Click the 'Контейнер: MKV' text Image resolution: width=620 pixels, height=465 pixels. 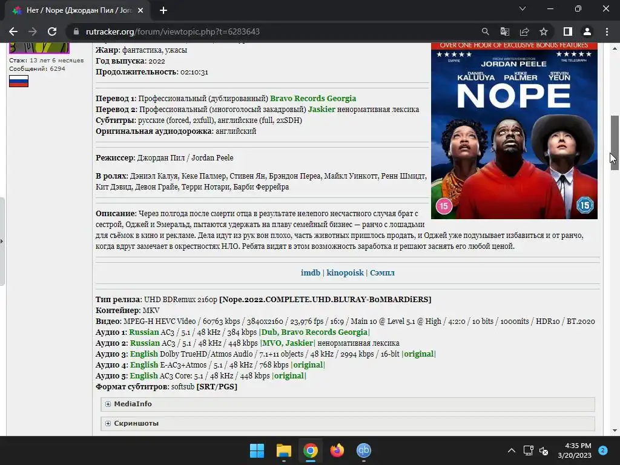[128, 311]
